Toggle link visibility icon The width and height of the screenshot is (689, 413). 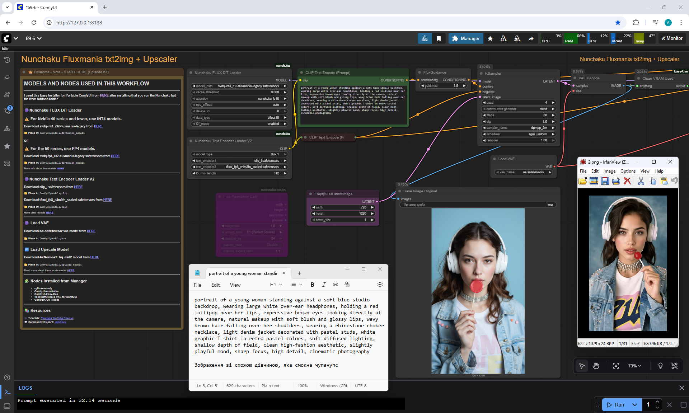[674, 366]
